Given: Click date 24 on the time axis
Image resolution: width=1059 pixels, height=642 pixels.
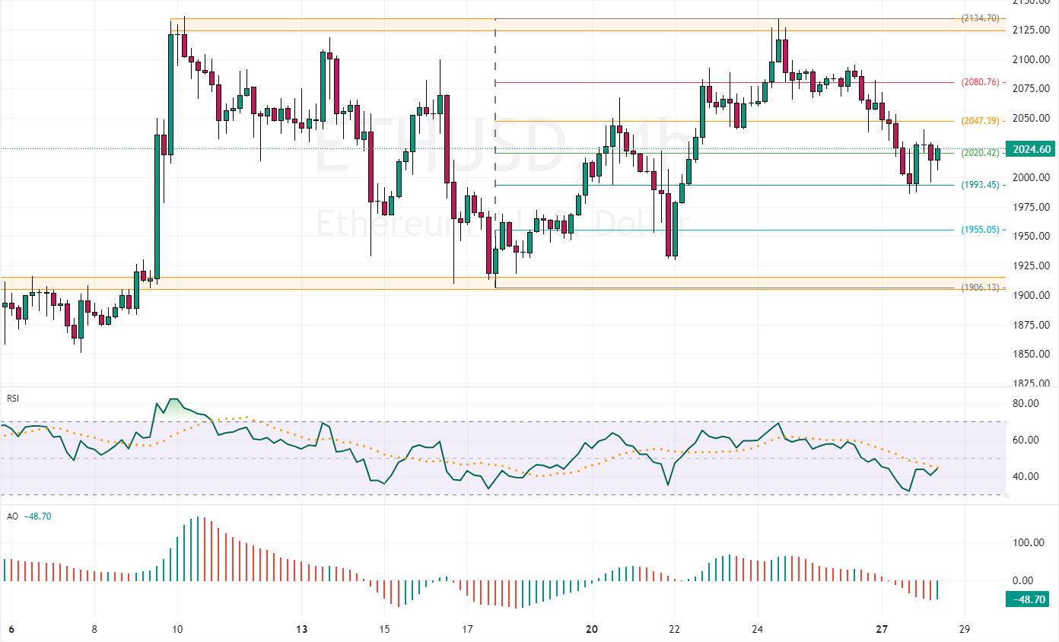Looking at the screenshot, I should 758,629.
